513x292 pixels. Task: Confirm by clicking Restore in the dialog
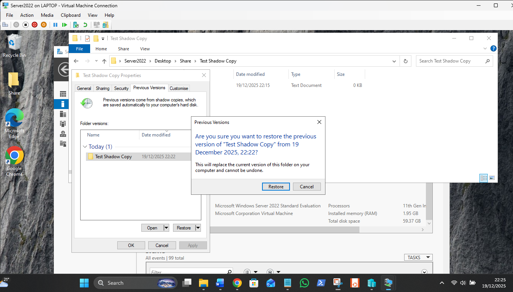point(276,187)
